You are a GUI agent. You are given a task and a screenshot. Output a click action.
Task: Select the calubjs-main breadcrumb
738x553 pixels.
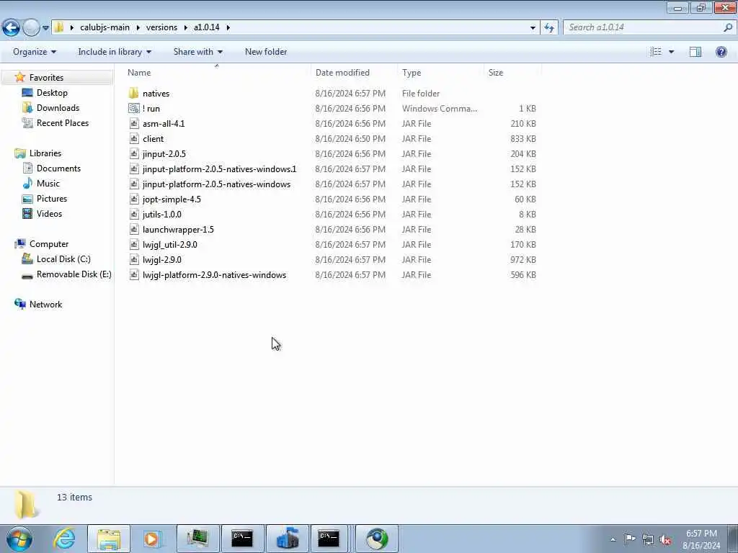[x=105, y=27]
